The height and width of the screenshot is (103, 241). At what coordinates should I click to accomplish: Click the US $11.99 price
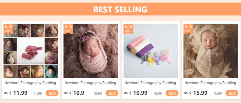(x=16, y=93)
